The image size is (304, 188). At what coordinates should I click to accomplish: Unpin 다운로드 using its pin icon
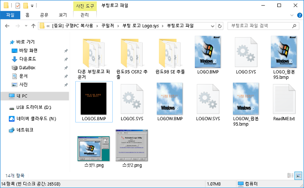pos(66,59)
